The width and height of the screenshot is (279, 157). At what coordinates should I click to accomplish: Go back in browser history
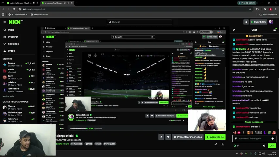pos(3,9)
